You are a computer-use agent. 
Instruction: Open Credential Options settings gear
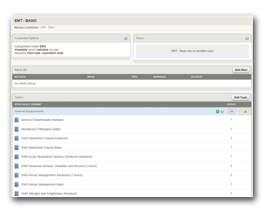click(x=126, y=39)
